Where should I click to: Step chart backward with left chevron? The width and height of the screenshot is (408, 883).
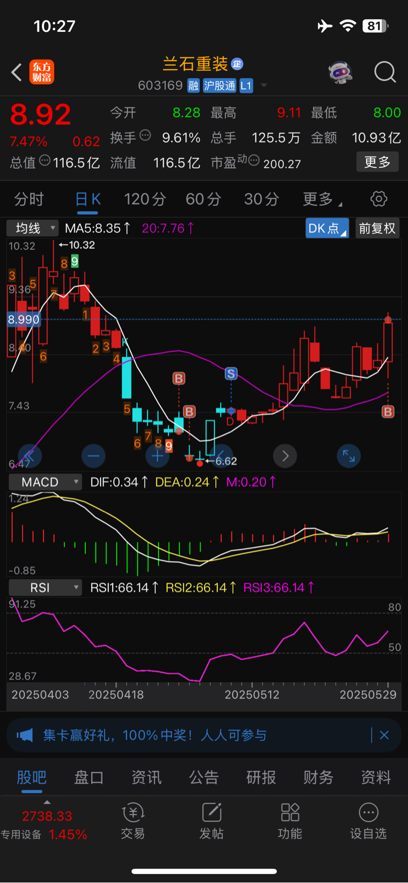(x=221, y=456)
